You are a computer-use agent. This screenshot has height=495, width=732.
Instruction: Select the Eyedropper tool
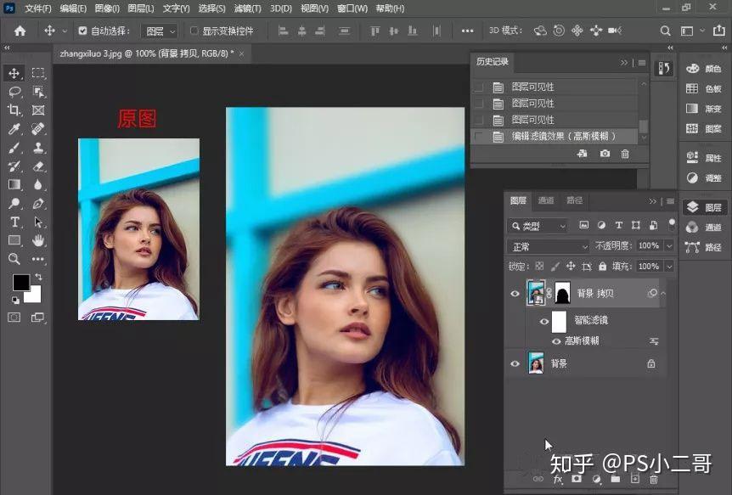(x=14, y=129)
